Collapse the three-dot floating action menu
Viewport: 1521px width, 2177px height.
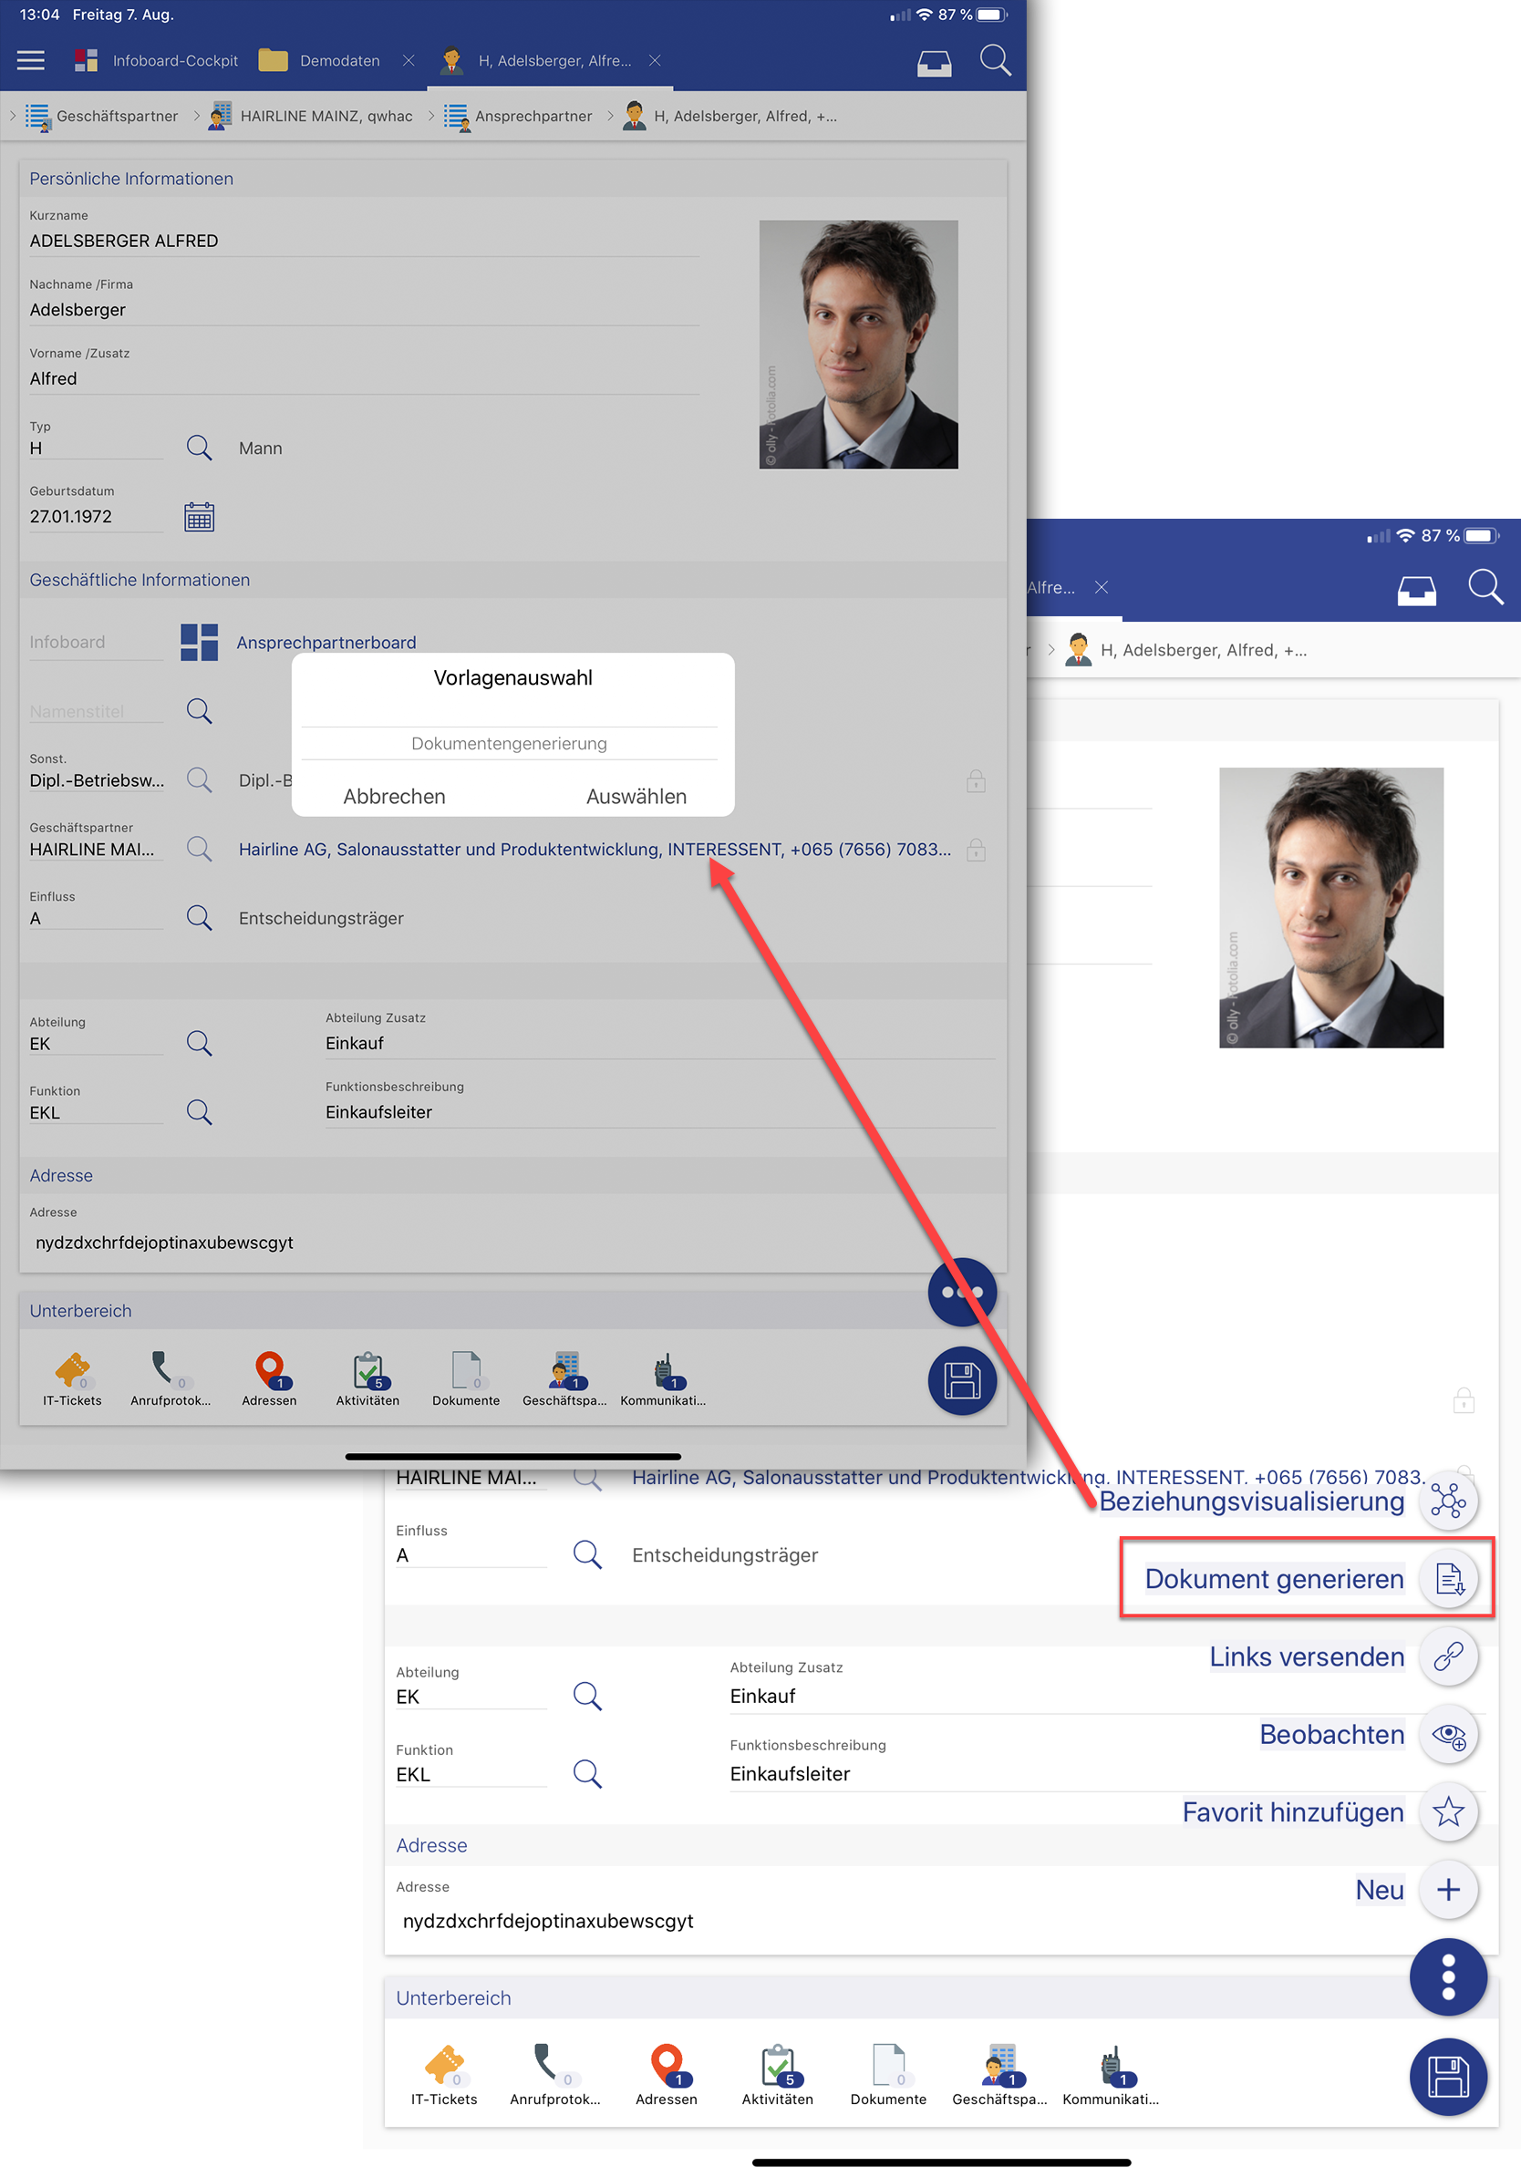(x=1448, y=1977)
